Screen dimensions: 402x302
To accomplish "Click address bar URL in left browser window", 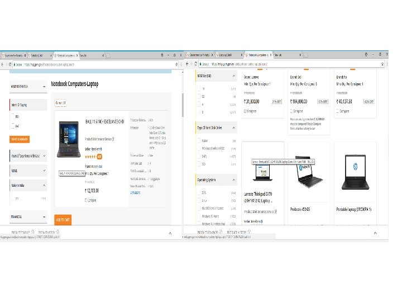I will [49, 65].
